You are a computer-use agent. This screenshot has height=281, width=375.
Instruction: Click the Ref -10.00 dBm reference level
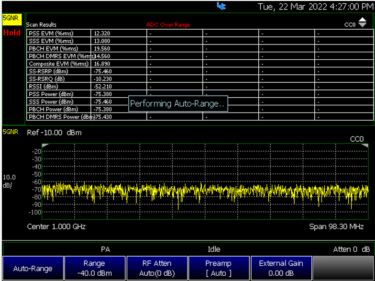point(55,133)
